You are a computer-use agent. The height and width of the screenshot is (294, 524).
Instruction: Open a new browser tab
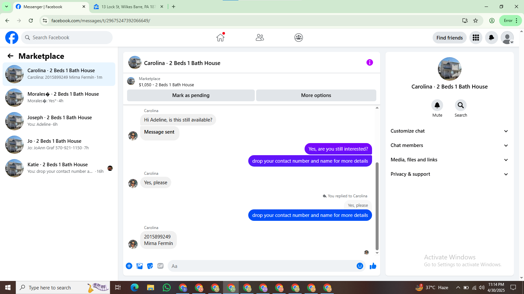tap(174, 7)
